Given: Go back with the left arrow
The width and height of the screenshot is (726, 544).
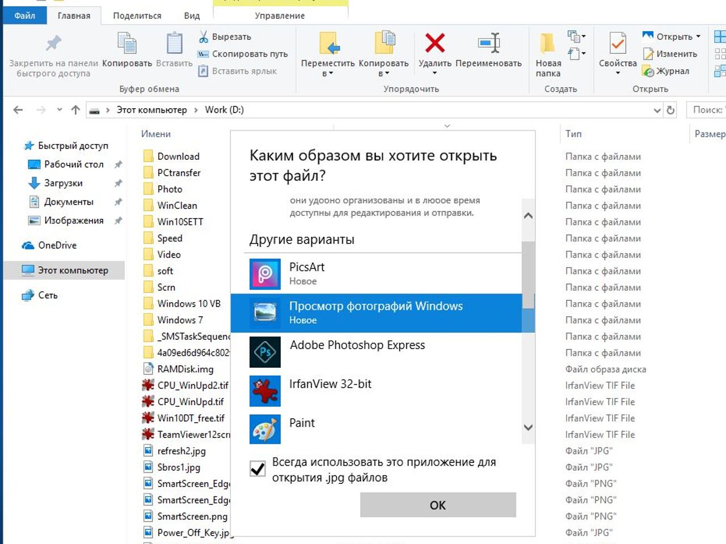Looking at the screenshot, I should click(x=18, y=110).
